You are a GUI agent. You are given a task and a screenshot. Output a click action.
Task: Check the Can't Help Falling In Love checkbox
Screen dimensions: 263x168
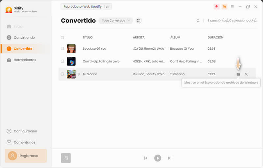tap(62, 61)
